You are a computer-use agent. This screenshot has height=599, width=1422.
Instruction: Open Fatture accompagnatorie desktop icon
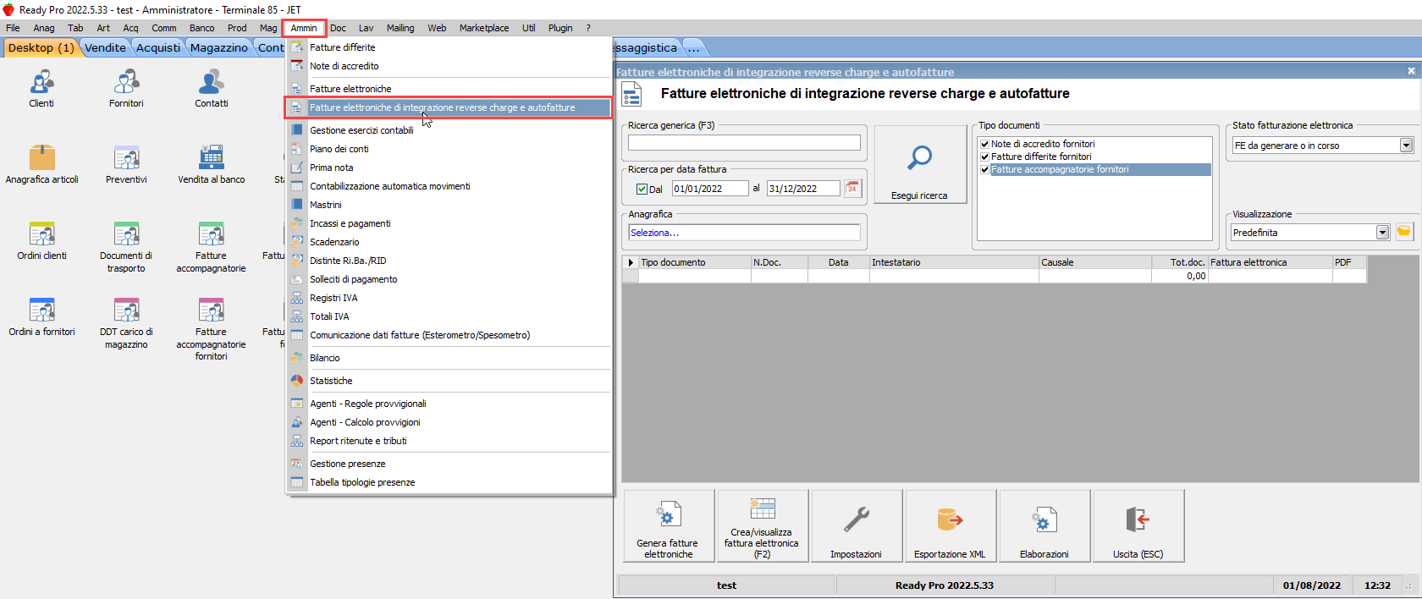pos(212,246)
